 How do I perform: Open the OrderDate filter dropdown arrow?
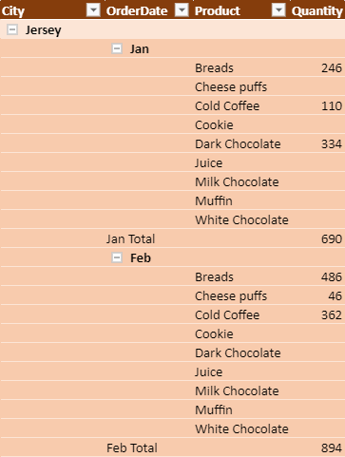pos(182,10)
